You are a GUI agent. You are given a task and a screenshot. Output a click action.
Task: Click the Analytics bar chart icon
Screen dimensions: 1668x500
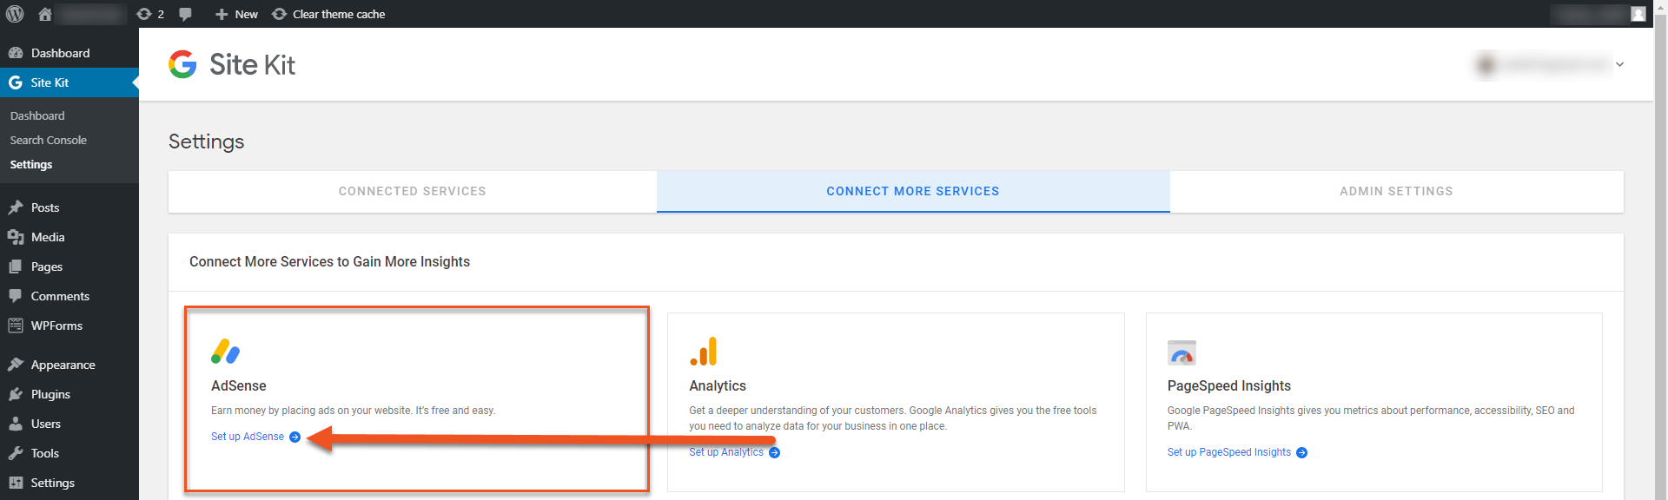click(x=704, y=352)
